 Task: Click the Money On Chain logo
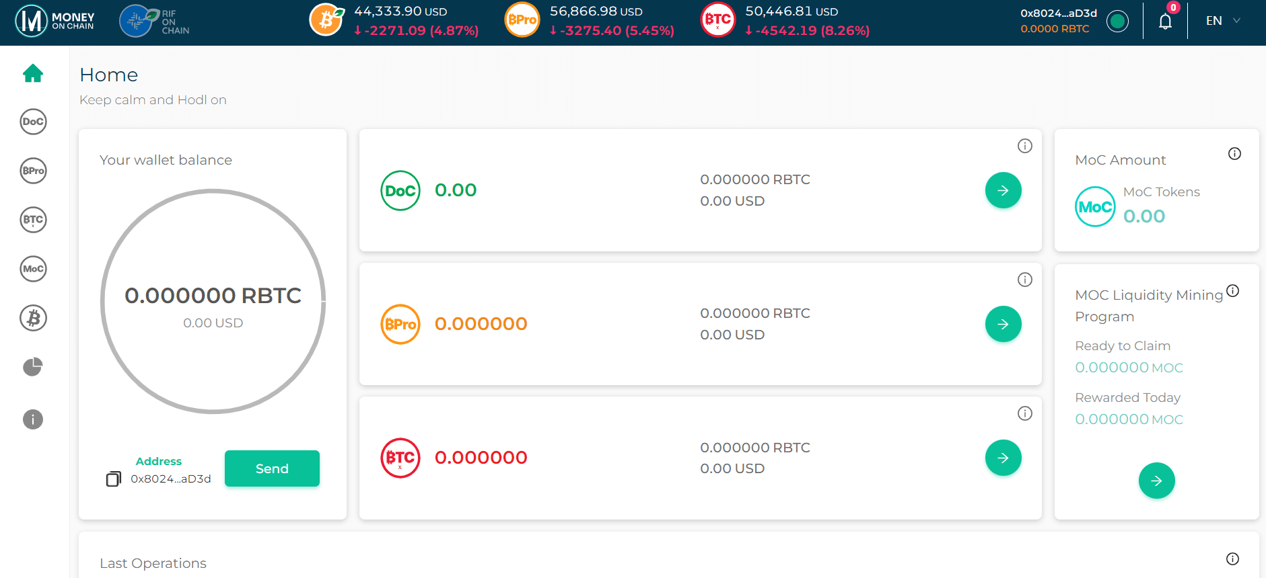click(55, 22)
